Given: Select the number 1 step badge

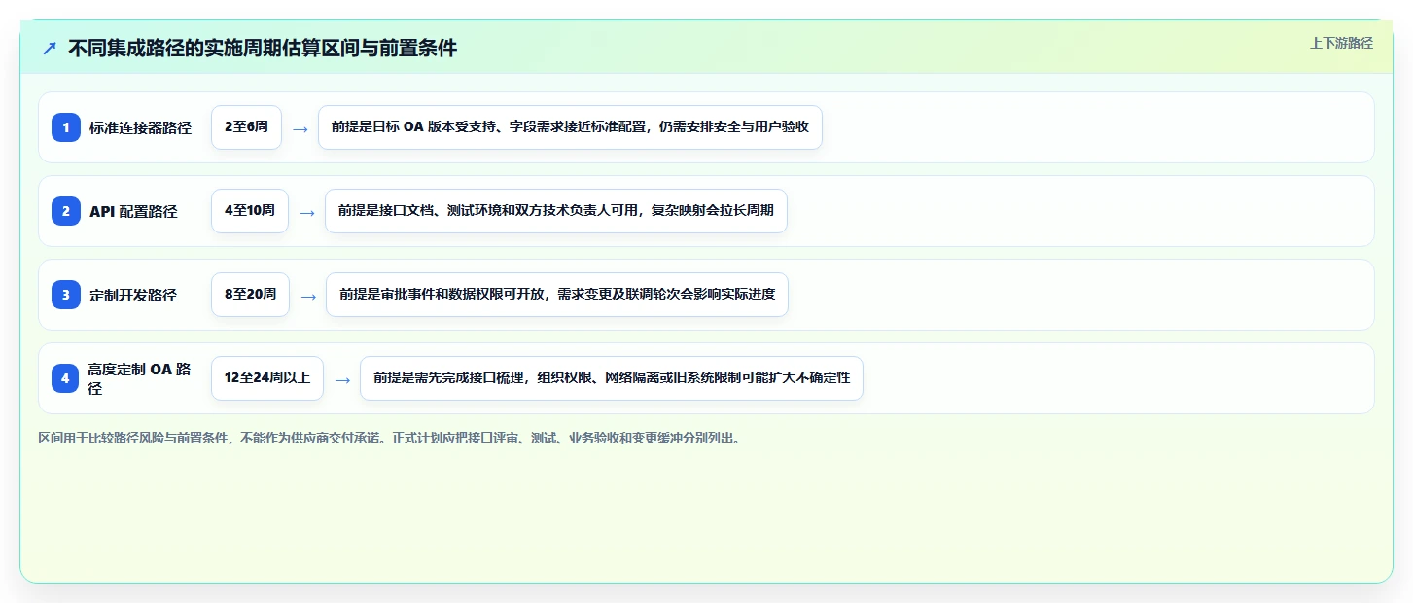Looking at the screenshot, I should 66,127.
